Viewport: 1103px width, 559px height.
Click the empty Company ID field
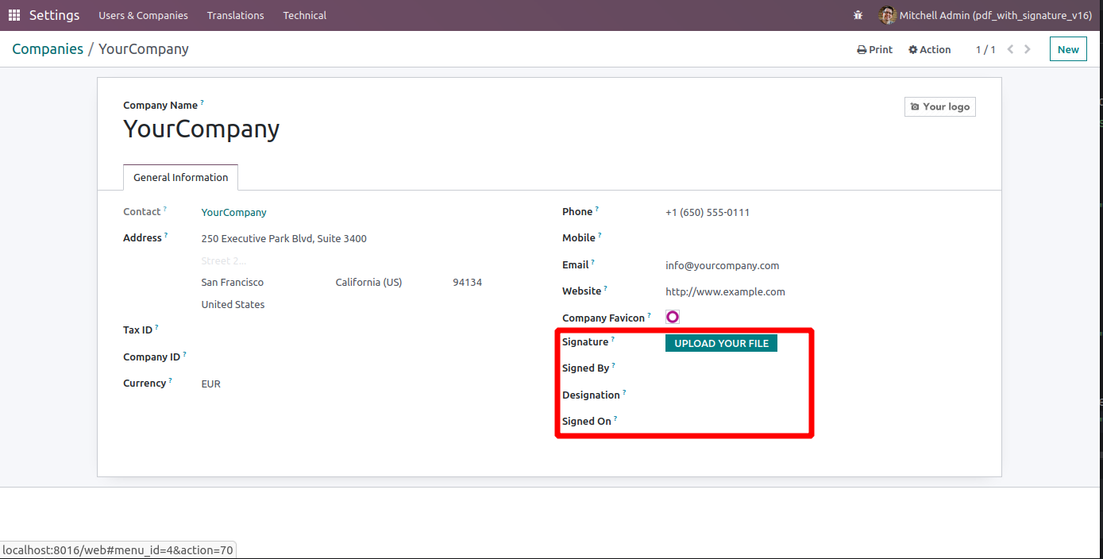point(341,357)
